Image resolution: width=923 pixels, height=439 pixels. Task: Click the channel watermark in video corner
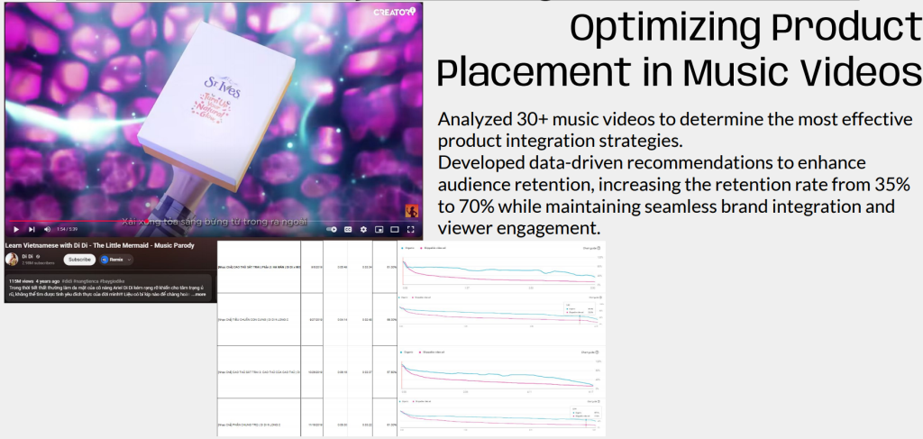411,211
